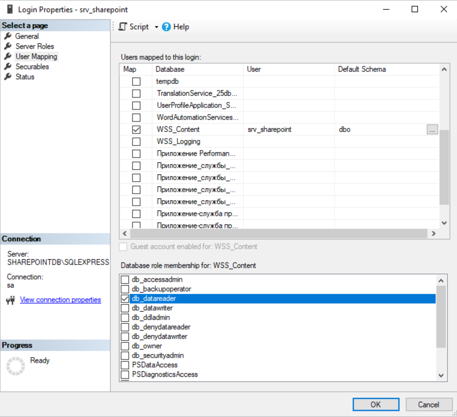Click right arrow of horizontal scrollbar
Screen dimensions: 457x417
pyautogui.click(x=434, y=233)
